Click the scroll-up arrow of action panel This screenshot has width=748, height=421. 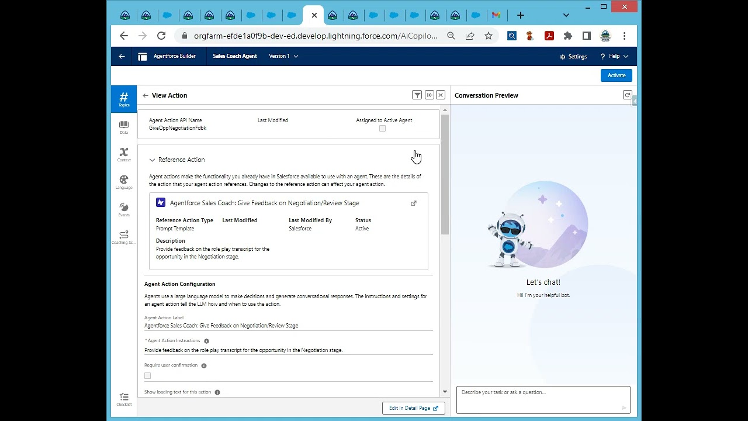[445, 110]
